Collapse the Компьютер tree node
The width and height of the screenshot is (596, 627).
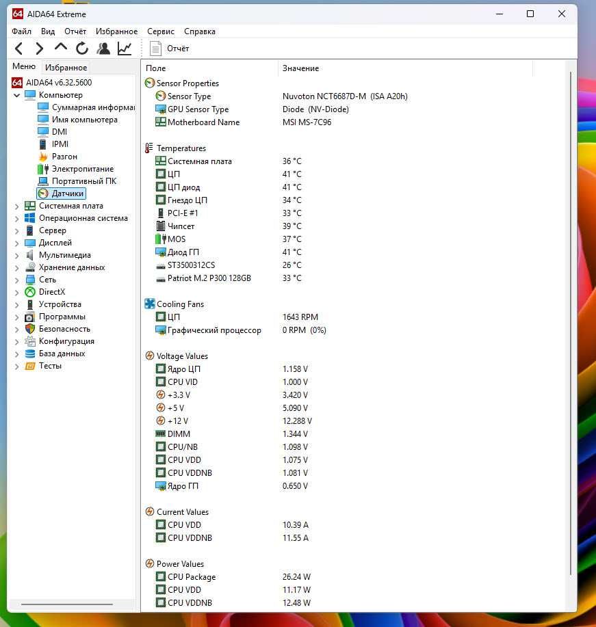tap(16, 95)
